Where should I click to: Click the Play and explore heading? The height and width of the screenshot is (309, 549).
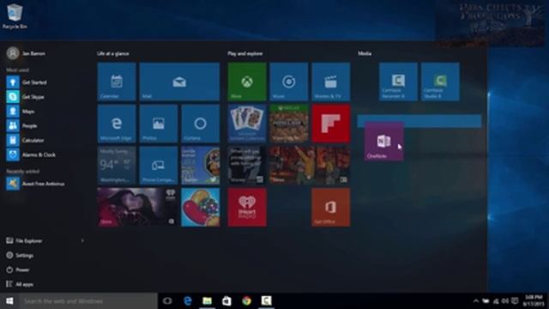tap(245, 53)
